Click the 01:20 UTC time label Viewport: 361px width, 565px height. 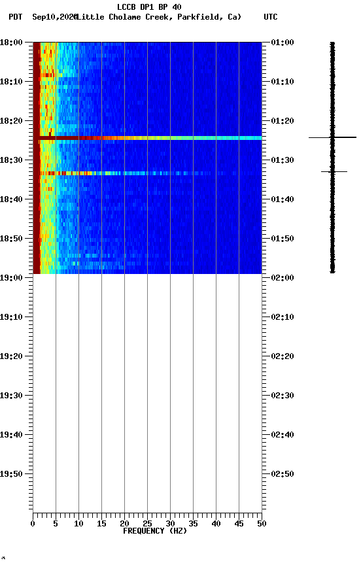click(x=283, y=121)
